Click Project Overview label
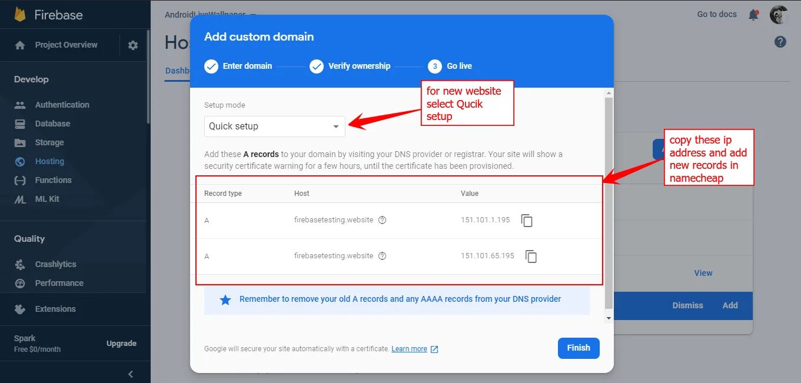801x383 pixels. (66, 45)
